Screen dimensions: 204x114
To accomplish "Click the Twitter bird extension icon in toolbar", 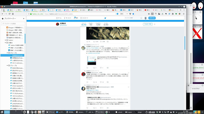I will pos(169,14).
